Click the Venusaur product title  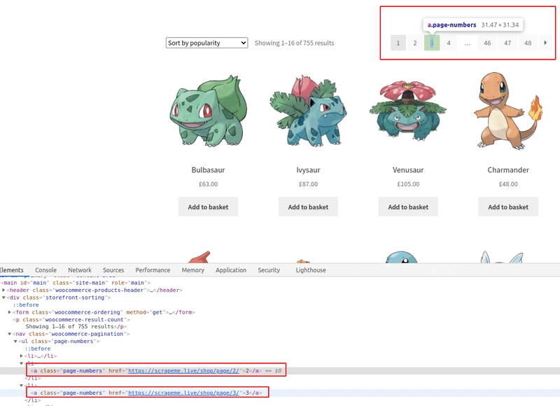408,170
